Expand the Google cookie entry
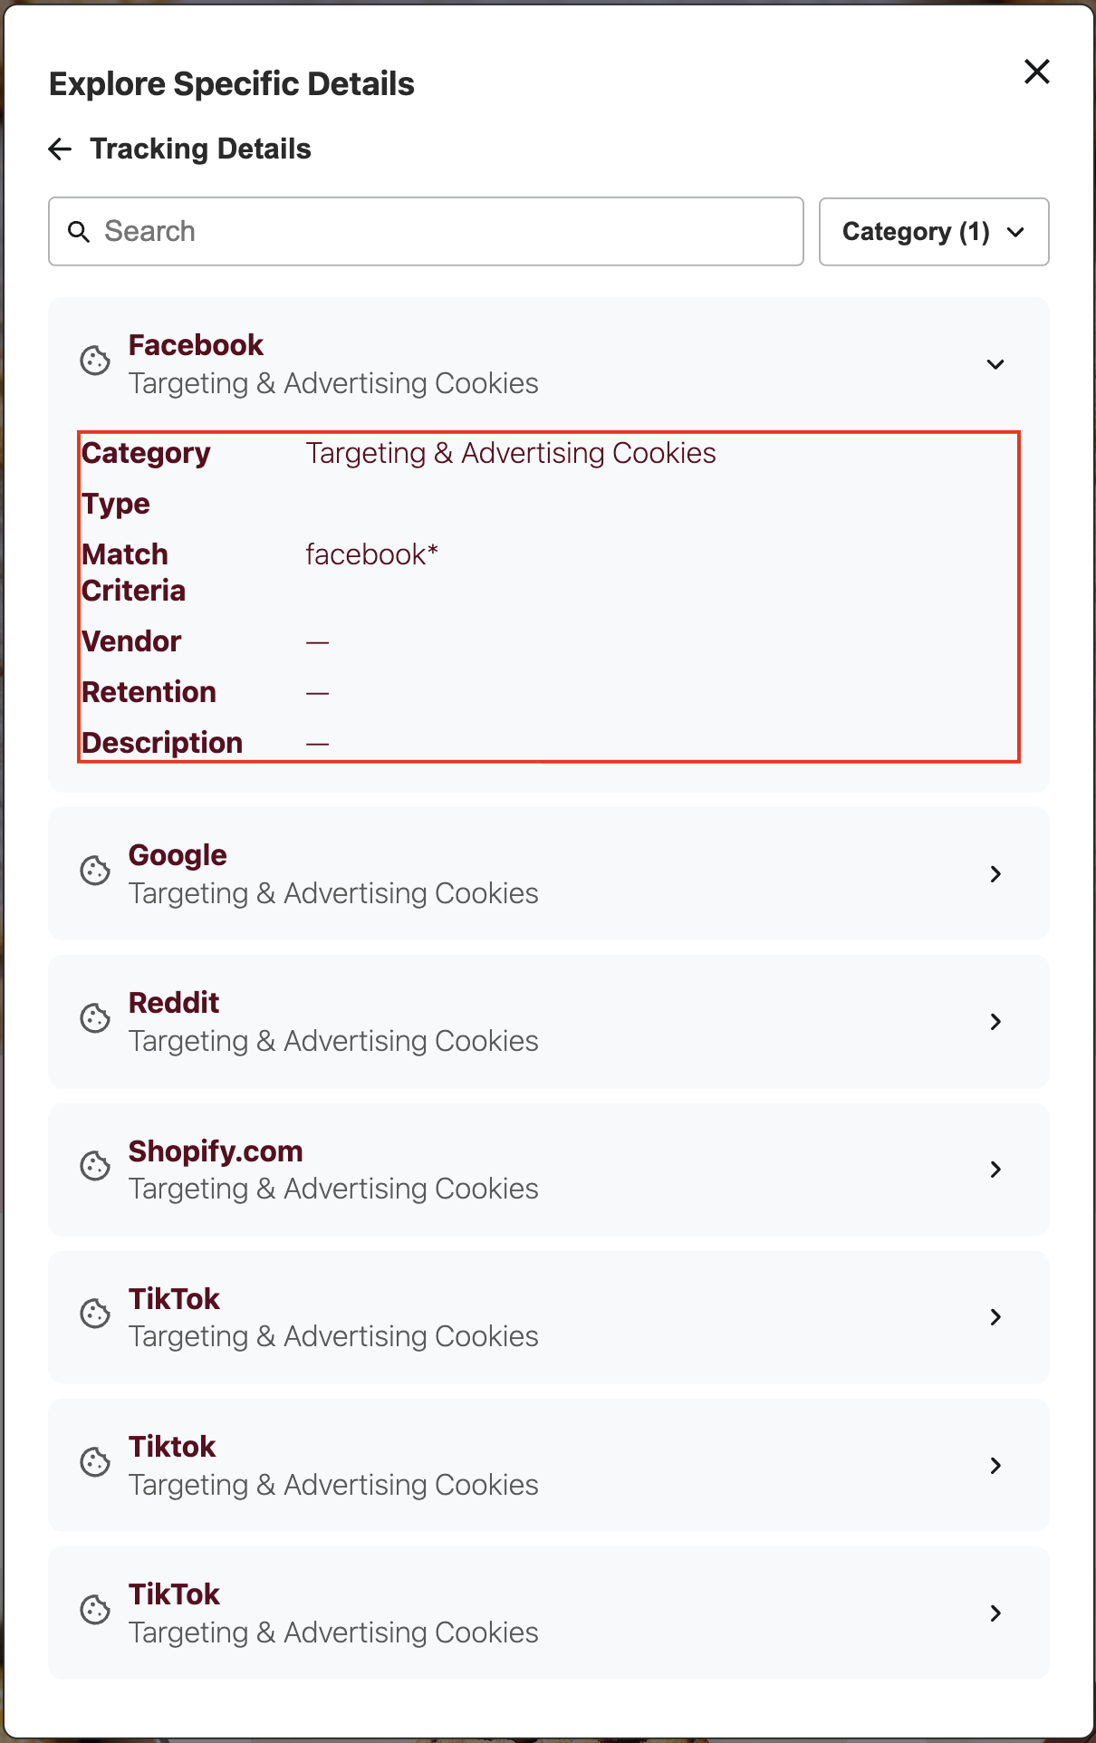Image resolution: width=1096 pixels, height=1743 pixels. coord(996,873)
